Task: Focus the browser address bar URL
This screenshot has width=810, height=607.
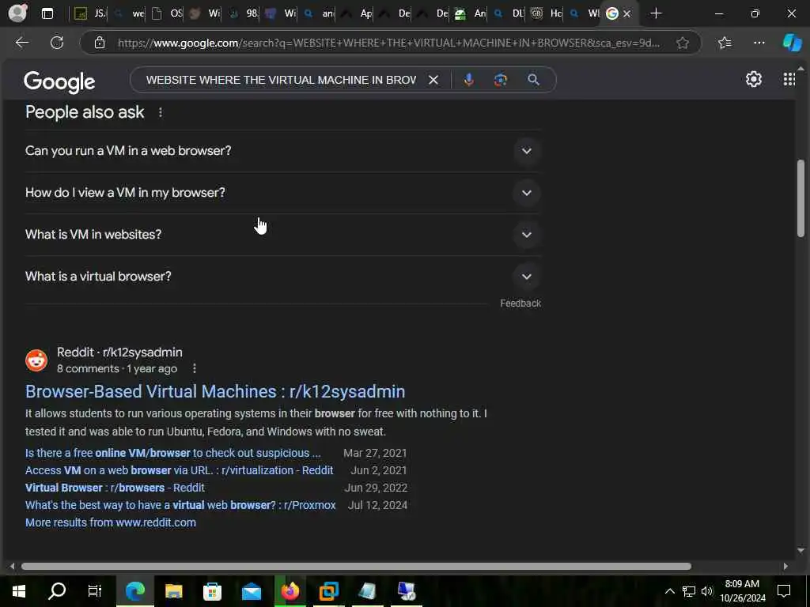Action: pyautogui.click(x=388, y=43)
